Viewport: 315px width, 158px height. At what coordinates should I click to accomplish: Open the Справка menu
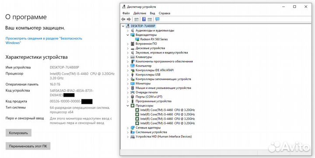[164, 13]
